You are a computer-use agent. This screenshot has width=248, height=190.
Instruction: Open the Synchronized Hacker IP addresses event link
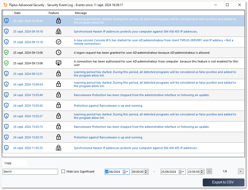pos(136,31)
